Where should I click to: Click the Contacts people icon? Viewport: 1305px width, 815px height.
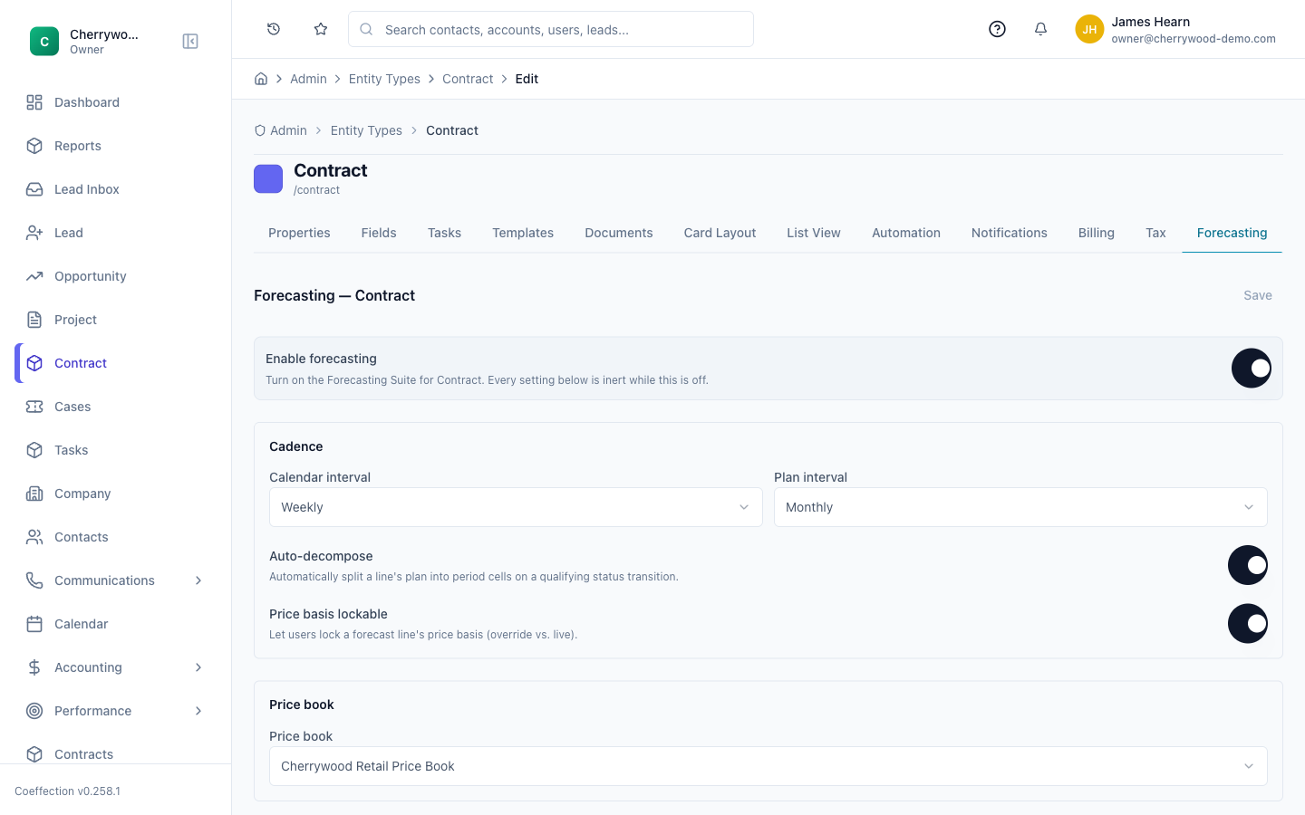[x=34, y=537]
